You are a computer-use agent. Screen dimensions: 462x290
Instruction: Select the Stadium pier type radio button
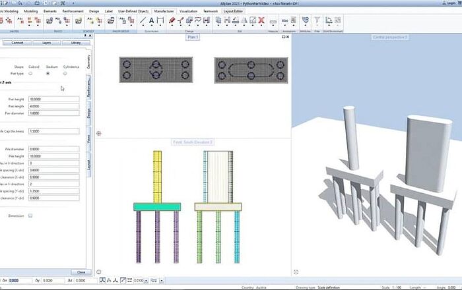(x=48, y=73)
